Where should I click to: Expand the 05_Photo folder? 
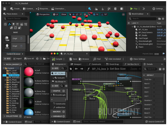pyautogui.click(x=5, y=80)
